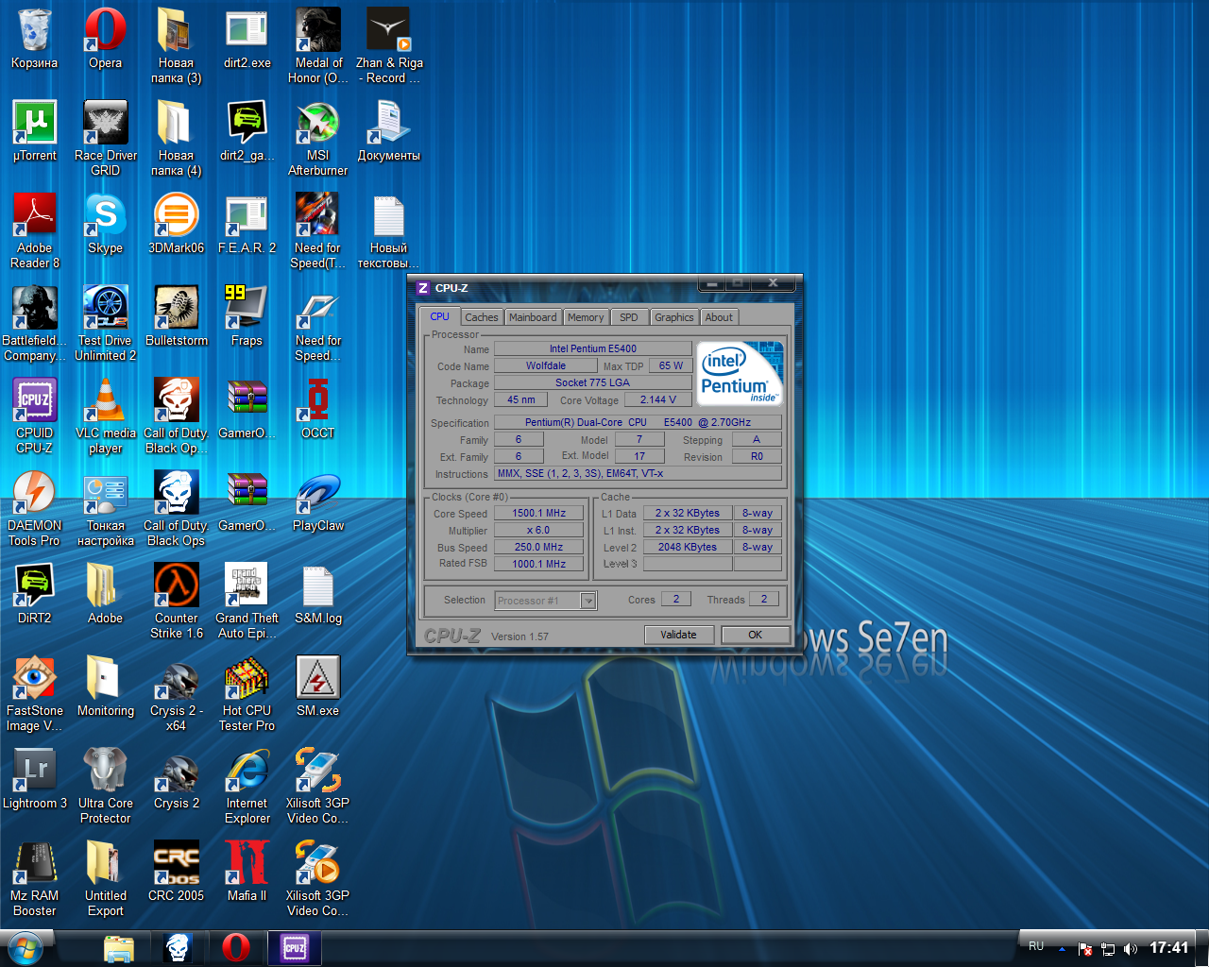The image size is (1209, 967).
Task: Expand the Processor #1 selection dropdown
Action: [x=588, y=601]
